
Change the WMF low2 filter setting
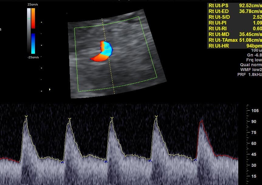pyautogui.click(x=251, y=70)
